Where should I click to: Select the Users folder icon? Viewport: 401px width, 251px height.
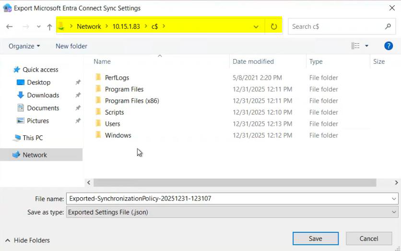pos(98,123)
